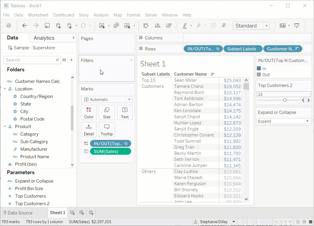This screenshot has width=314, height=226.
Task: Click the Sort ascending toolbar icon
Action: [x=158, y=25]
